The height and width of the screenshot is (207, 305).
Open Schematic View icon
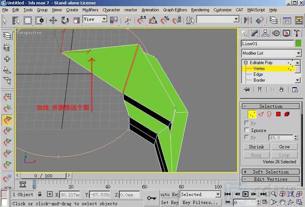pyautogui.click(x=299, y=20)
